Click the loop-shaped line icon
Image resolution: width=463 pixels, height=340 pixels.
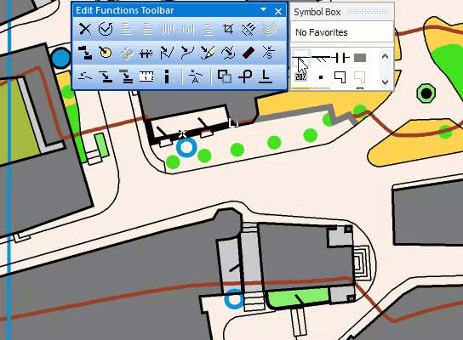pyautogui.click(x=245, y=76)
